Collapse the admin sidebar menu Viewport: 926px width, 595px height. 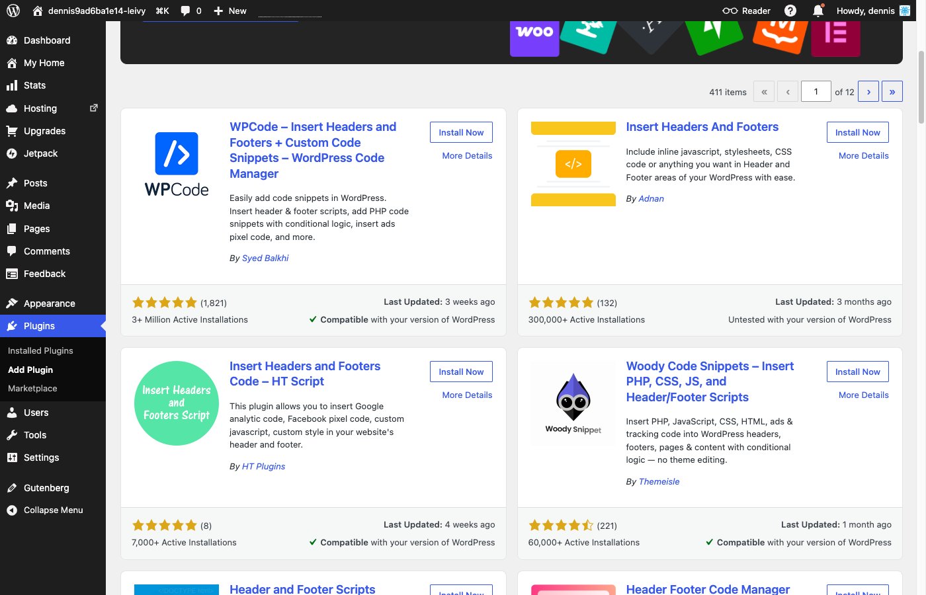coord(53,510)
